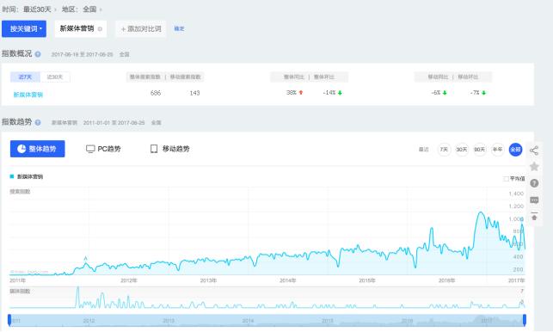Click the pie icon on 整体趋势 button

click(x=22, y=149)
